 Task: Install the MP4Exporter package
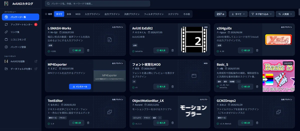(80, 87)
